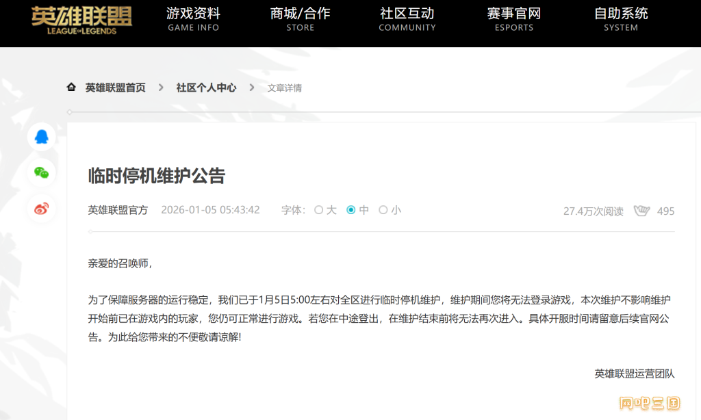701x420 pixels.
Task: Open the 商城/合作 STORE menu
Action: click(x=300, y=21)
